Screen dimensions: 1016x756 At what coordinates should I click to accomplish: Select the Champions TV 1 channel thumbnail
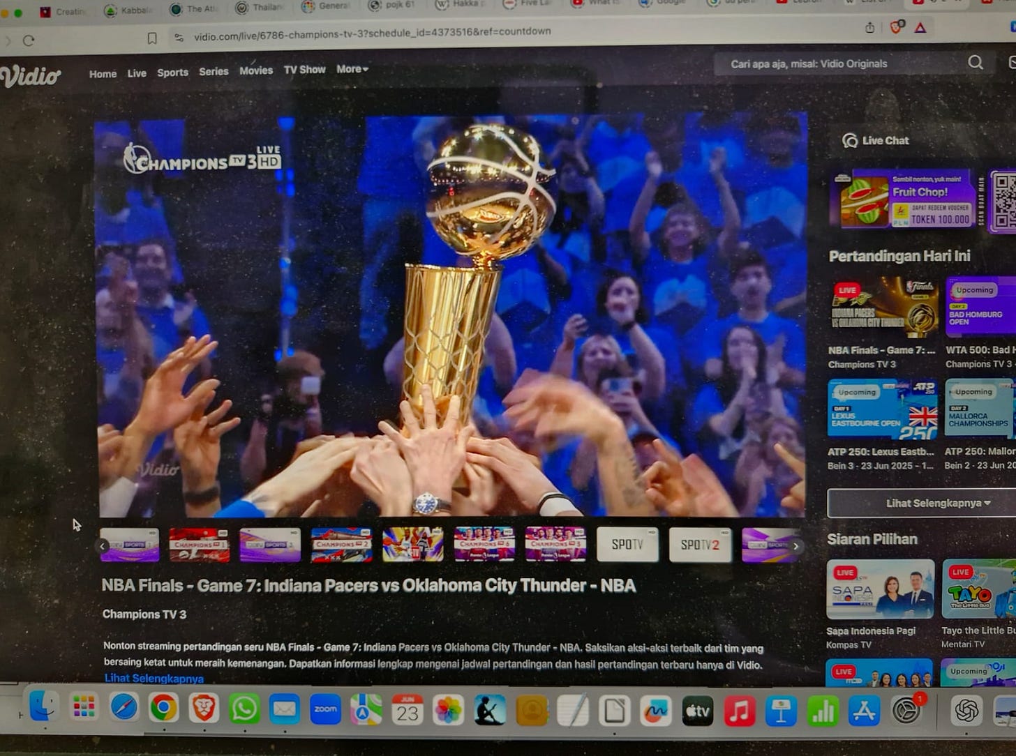[199, 545]
